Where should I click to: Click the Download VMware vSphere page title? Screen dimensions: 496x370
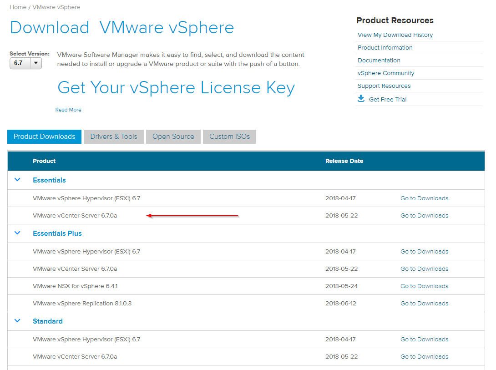pyautogui.click(x=122, y=27)
